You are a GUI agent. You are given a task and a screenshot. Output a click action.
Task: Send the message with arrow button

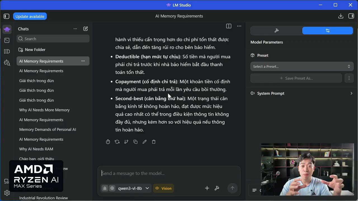(x=232, y=188)
